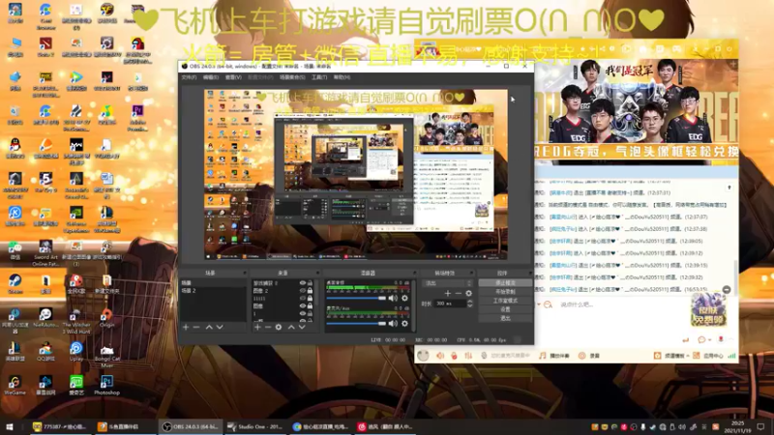The image size is (774, 435).
Task: Remove the selected source with the minus icon
Action: tap(268, 327)
